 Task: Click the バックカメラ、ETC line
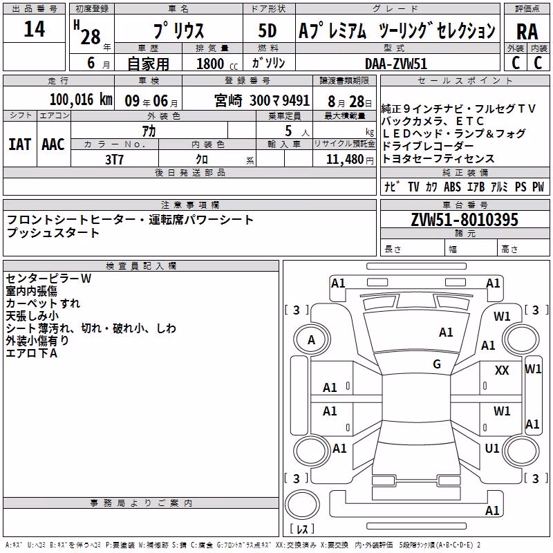click(x=433, y=122)
